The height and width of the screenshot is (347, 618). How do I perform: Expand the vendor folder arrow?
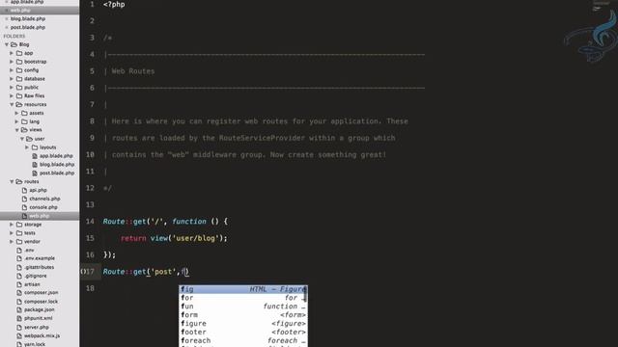coord(12,242)
